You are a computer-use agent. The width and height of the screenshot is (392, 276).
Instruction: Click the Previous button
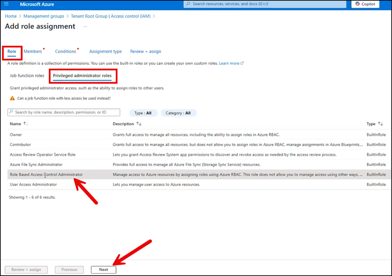(x=69, y=270)
